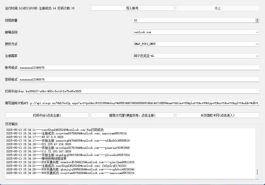Screen dimensions: 265x185
Task: Click 长效微软卡网(点击进入) button
Action: pyautogui.click(x=217, y=115)
